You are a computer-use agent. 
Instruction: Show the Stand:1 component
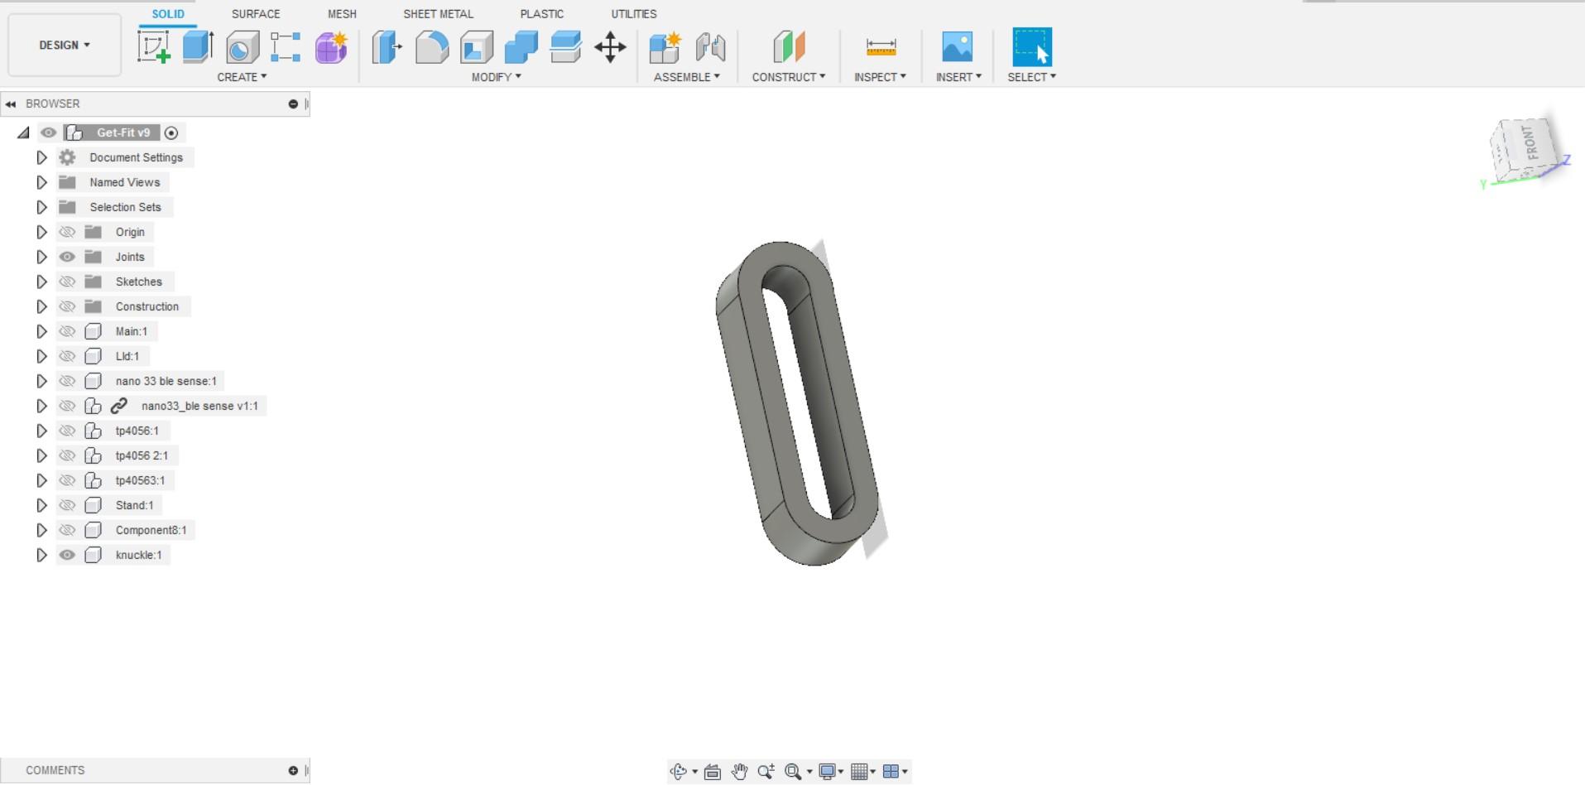(x=67, y=505)
